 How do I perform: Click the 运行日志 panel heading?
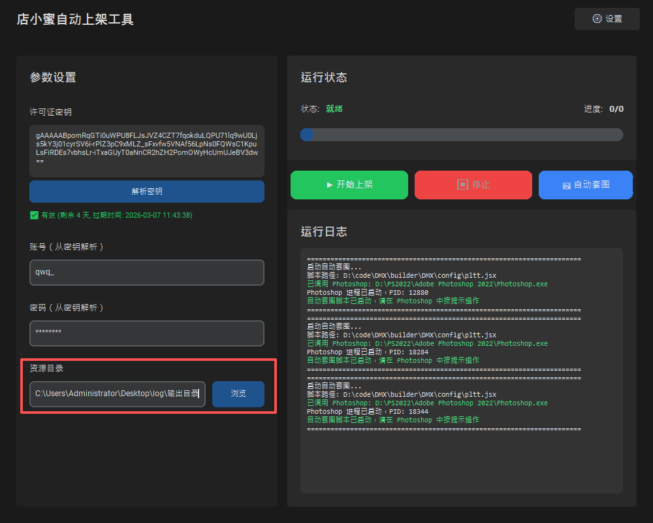click(x=324, y=231)
